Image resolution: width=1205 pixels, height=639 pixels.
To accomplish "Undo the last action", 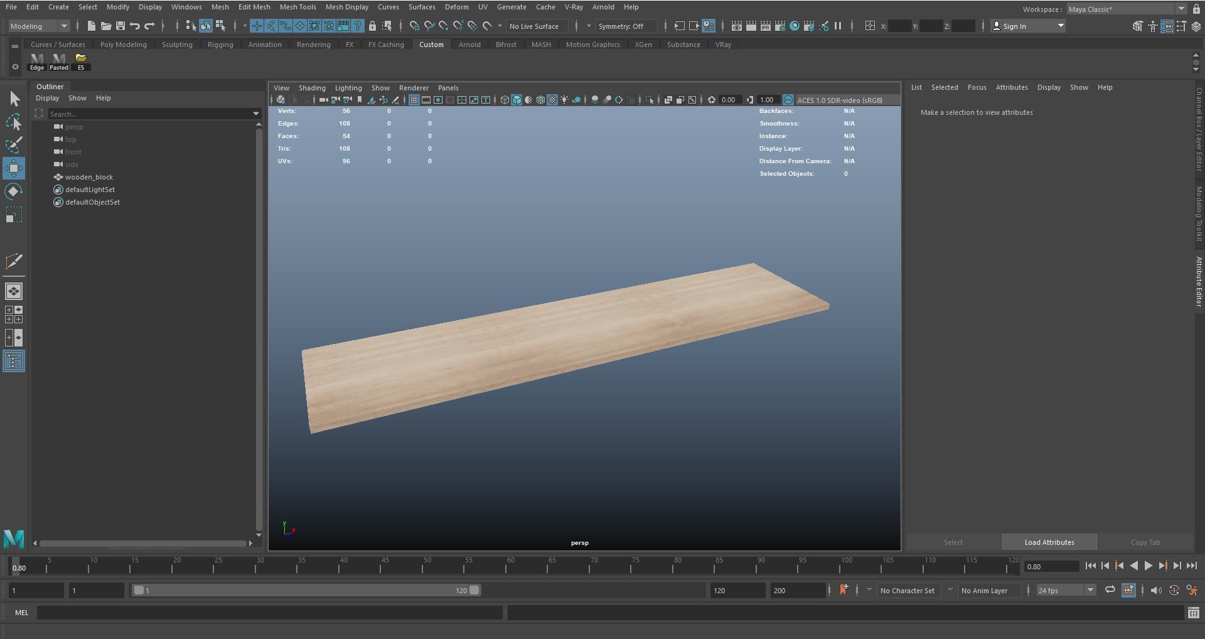I will point(135,26).
